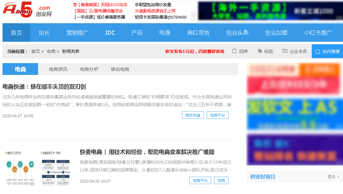The height and width of the screenshot is (194, 343).
Task: Open the 电商分析 tab
Action: pos(89,69)
